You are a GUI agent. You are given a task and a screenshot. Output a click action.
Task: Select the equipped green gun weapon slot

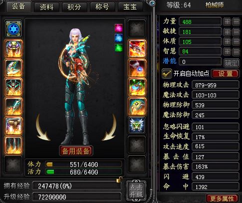tap(13, 68)
